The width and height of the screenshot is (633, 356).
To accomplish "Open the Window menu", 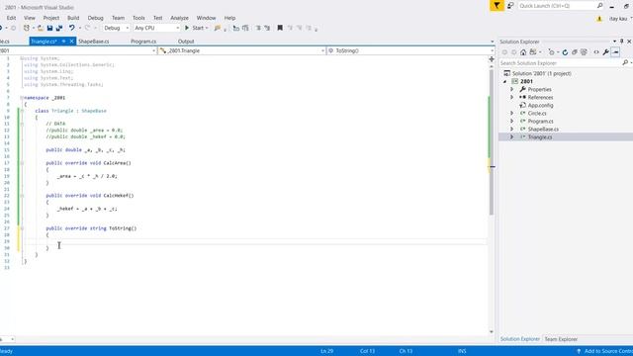I will pos(207,18).
